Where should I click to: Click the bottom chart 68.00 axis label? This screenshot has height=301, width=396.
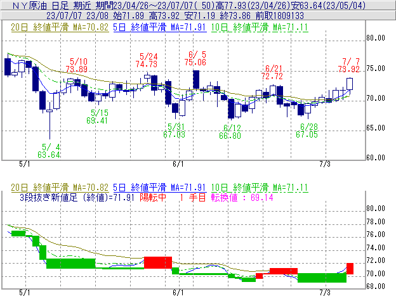(376, 286)
